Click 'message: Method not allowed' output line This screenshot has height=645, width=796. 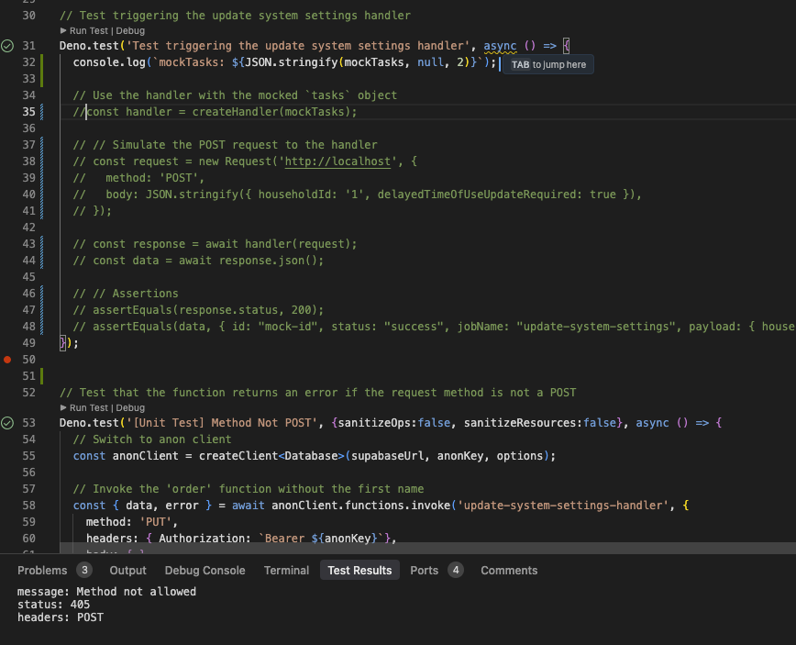click(106, 592)
